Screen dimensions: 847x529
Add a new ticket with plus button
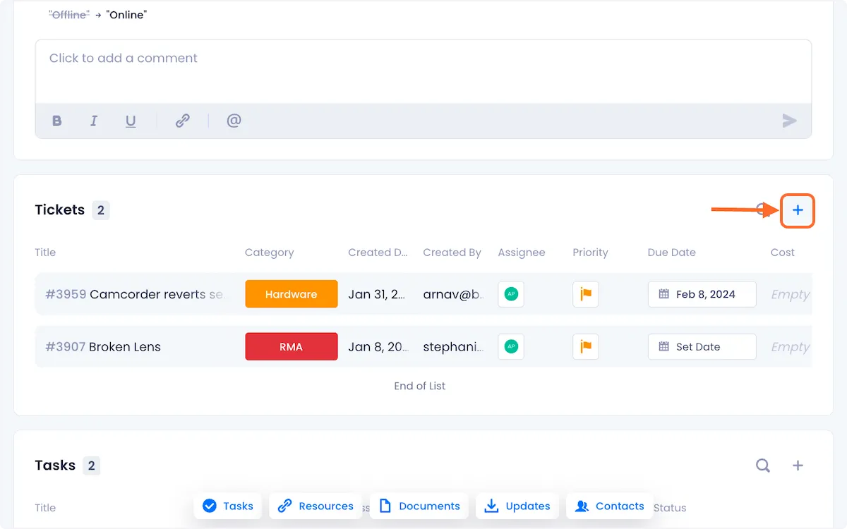point(798,210)
